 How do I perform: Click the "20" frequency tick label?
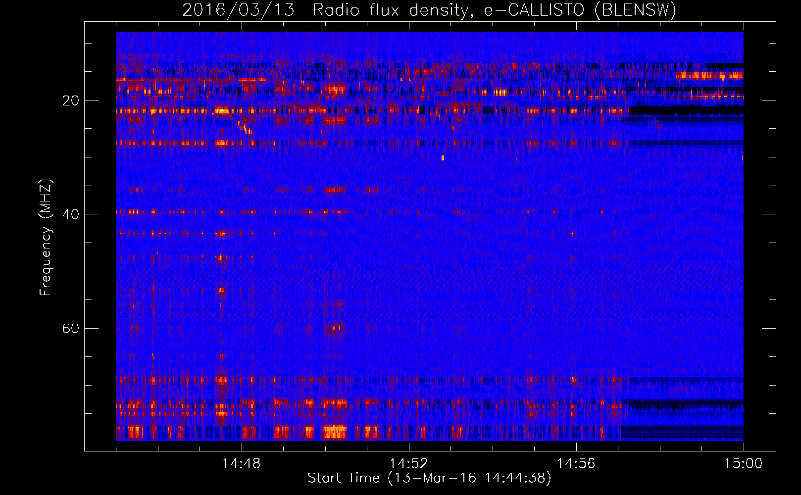[71, 100]
